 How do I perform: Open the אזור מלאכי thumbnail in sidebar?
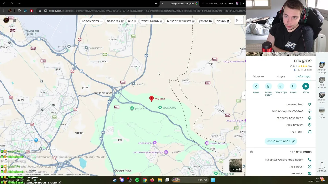pyautogui.click(x=322, y=80)
